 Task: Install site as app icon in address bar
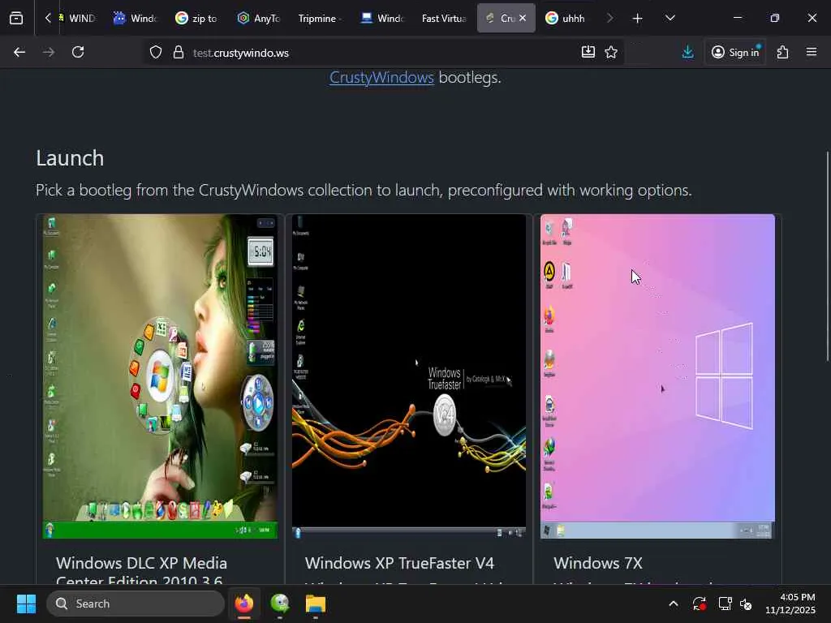point(588,52)
